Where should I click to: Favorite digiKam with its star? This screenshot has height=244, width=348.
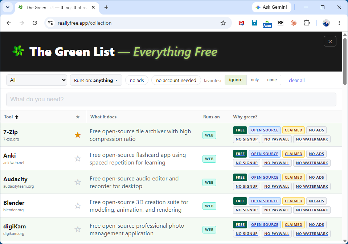click(78, 229)
